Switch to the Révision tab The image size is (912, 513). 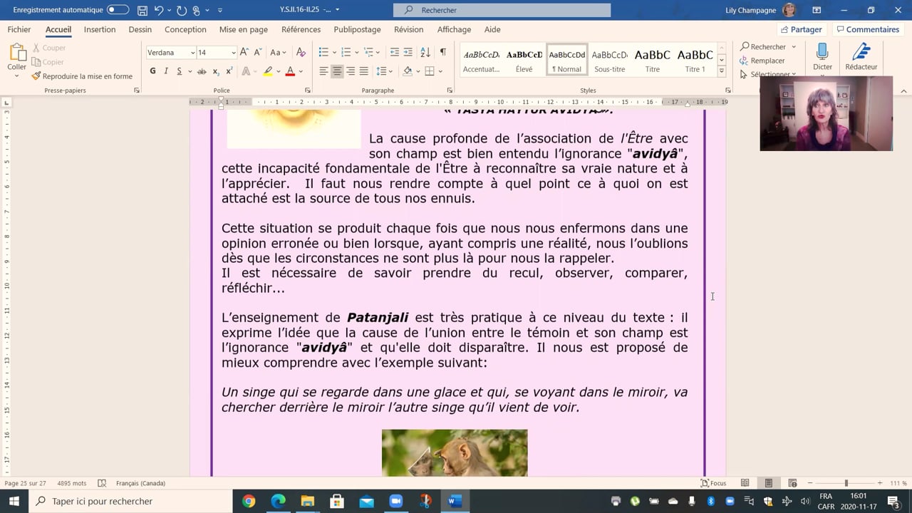pyautogui.click(x=408, y=29)
